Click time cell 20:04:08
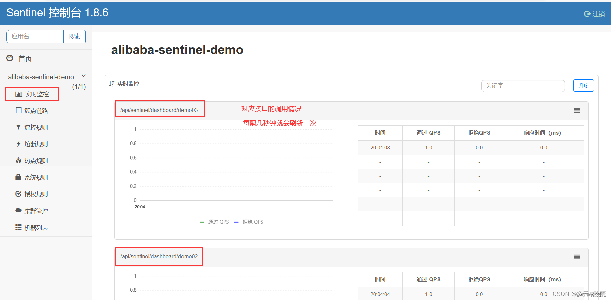Image resolution: width=611 pixels, height=300 pixels. (x=380, y=148)
